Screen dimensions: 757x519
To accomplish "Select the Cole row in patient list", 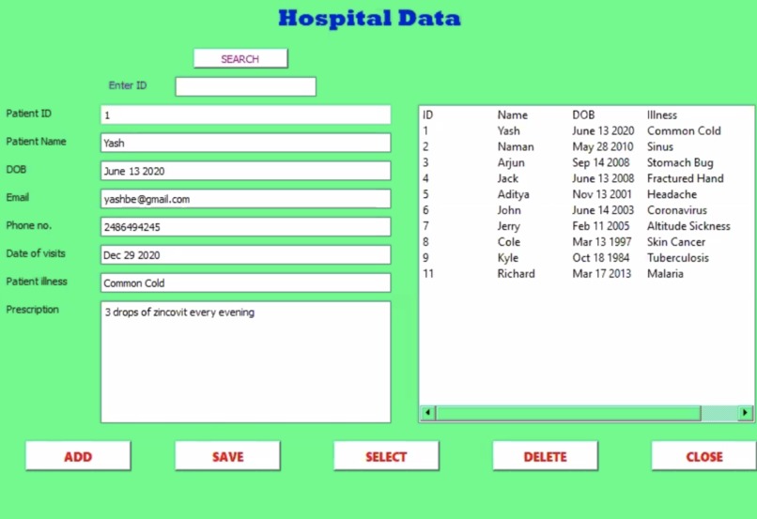I will [x=586, y=242].
